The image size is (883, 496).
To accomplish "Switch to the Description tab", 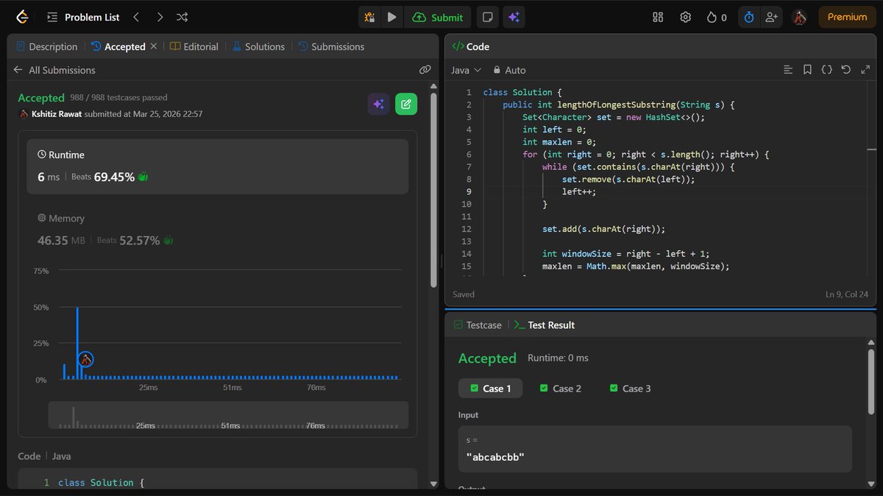I will pyautogui.click(x=46, y=46).
